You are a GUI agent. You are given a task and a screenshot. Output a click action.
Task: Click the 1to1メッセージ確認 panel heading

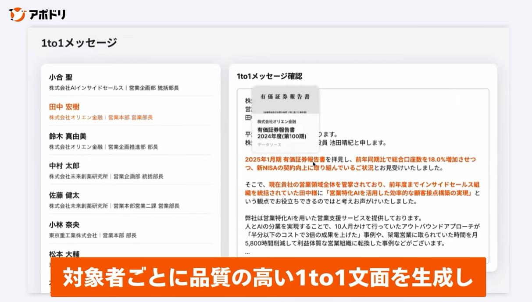(x=269, y=76)
